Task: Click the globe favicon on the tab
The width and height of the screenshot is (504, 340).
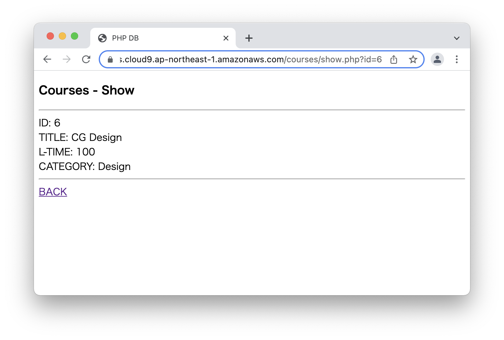Action: click(x=102, y=38)
